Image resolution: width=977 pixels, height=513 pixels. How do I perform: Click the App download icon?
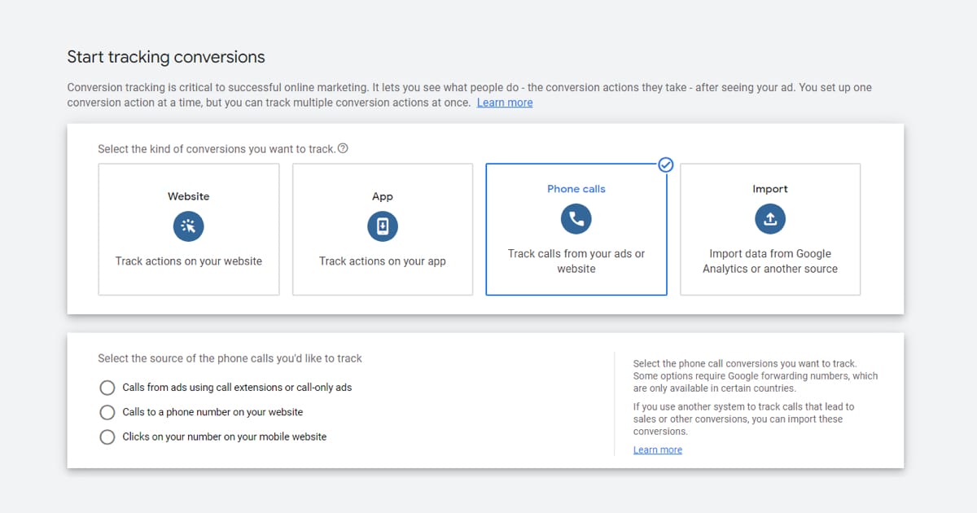(x=383, y=226)
